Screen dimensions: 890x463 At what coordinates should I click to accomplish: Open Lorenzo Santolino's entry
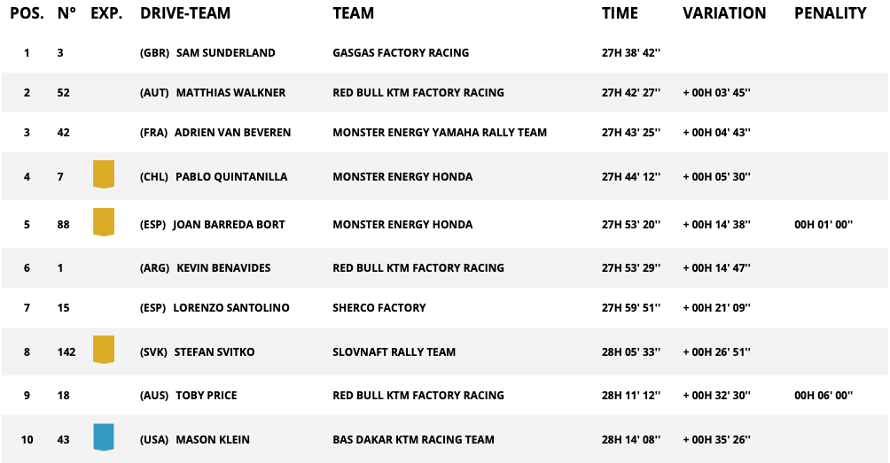click(231, 307)
